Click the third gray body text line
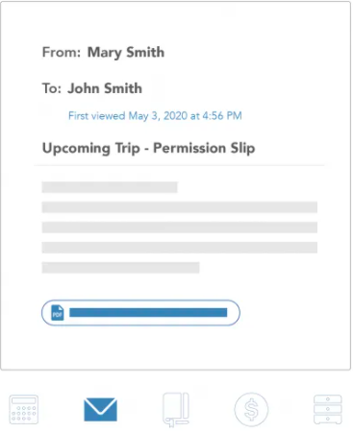The width and height of the screenshot is (353, 433). 180,228
